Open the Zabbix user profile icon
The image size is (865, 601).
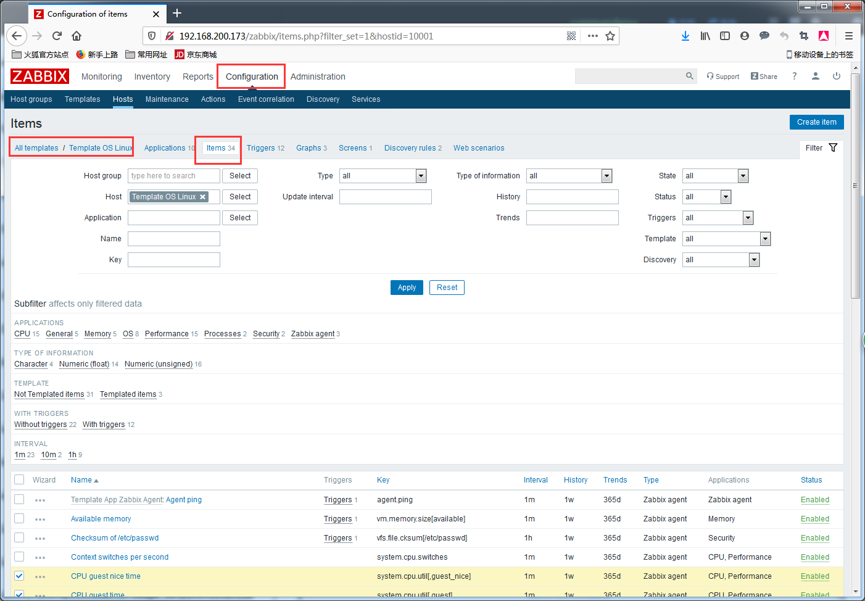click(816, 76)
